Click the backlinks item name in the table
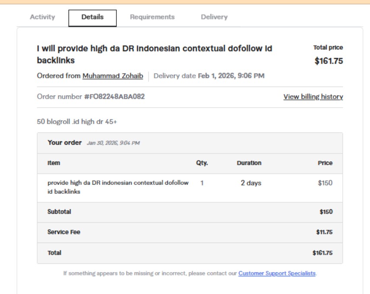370x294 pixels. pos(118,187)
